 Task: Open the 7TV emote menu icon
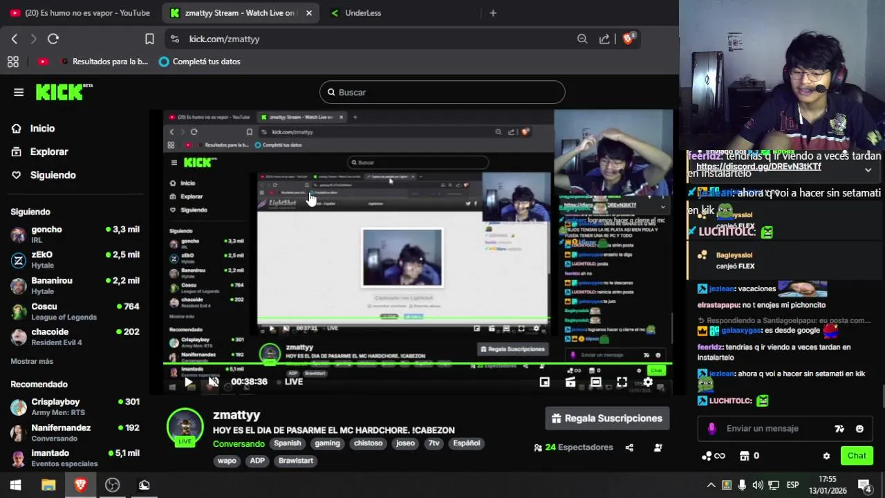(x=839, y=429)
